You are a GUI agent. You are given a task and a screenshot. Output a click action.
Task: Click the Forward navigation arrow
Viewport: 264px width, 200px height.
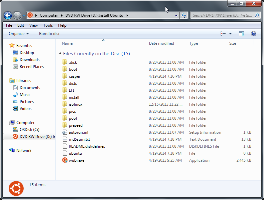point(17,15)
